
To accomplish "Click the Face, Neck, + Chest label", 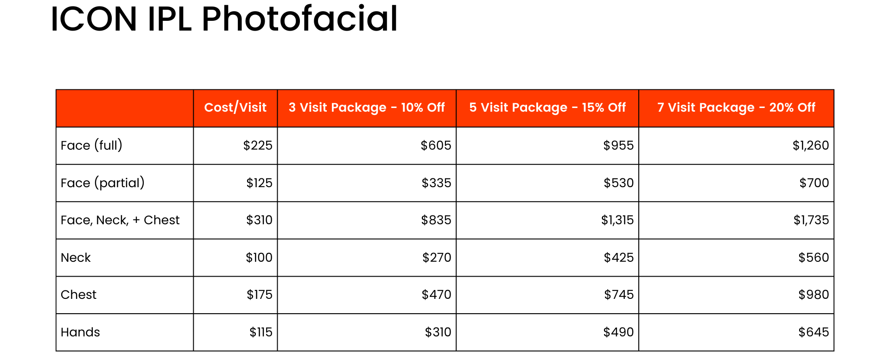I will coord(120,220).
